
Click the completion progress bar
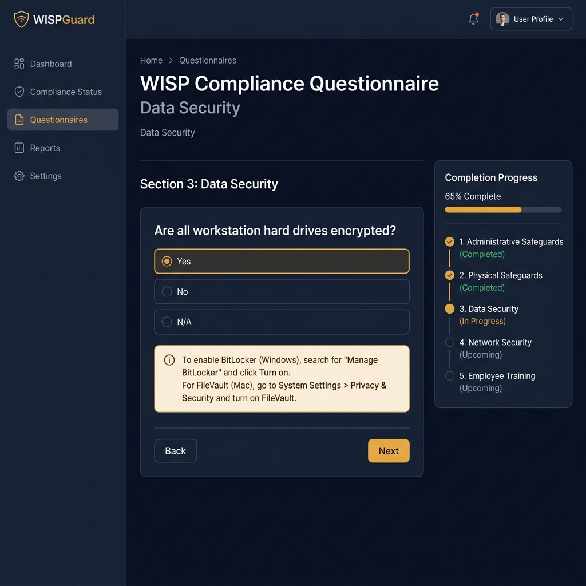click(x=503, y=209)
